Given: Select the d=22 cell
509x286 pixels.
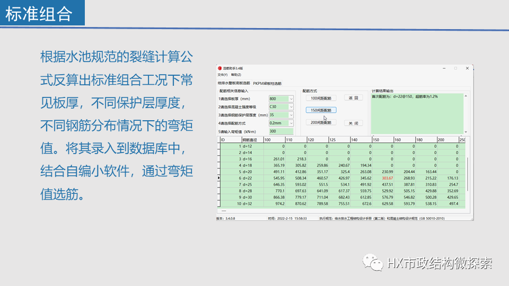Looking at the screenshot, I should [x=252, y=178].
